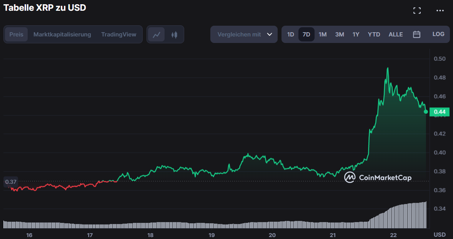Click the fullscreen frame icon top right
The height and width of the screenshot is (239, 453).
pos(417,11)
